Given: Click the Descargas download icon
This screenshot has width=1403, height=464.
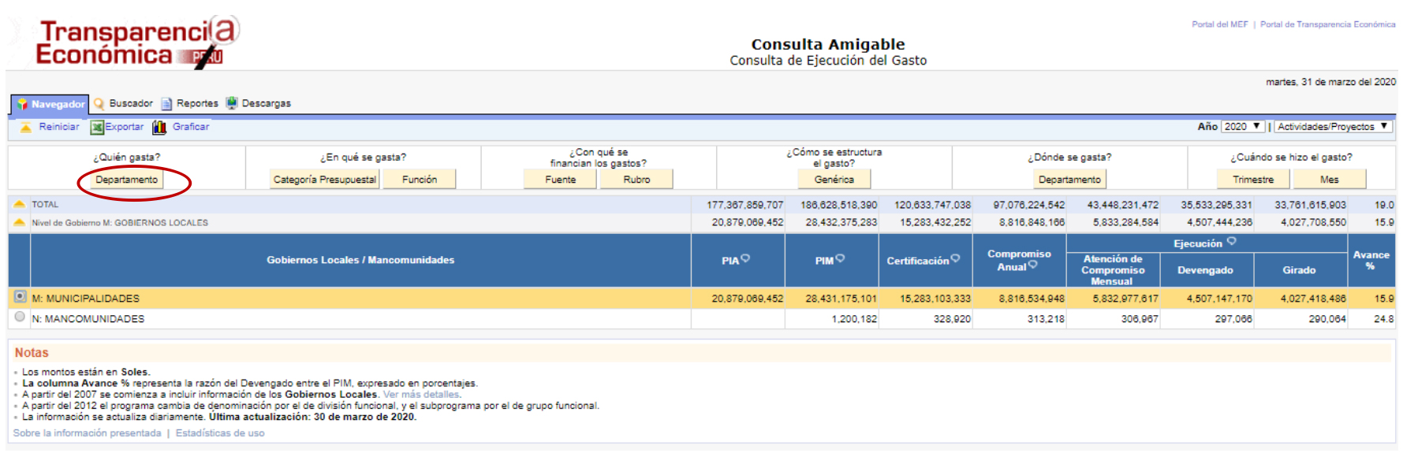Looking at the screenshot, I should pos(232,103).
